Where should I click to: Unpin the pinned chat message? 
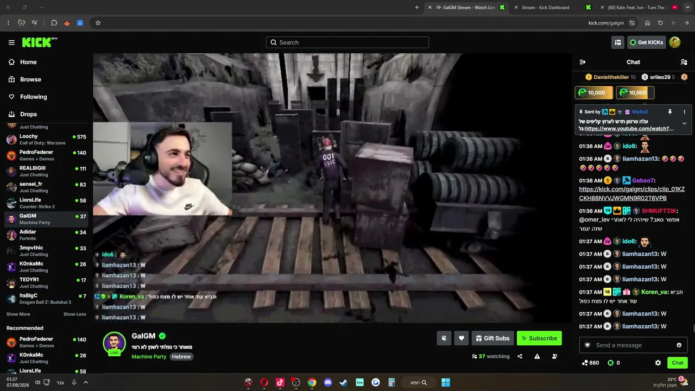click(670, 112)
